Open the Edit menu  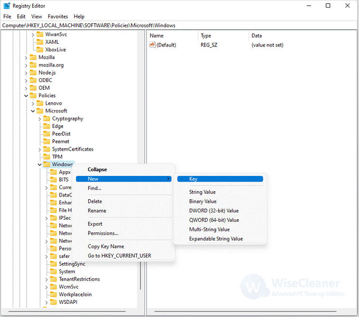click(x=21, y=16)
